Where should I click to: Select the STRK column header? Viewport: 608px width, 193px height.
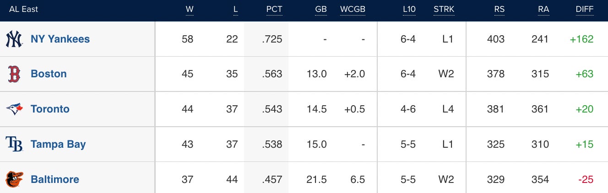click(443, 10)
